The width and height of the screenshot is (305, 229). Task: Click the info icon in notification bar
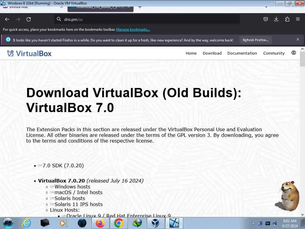[8, 40]
